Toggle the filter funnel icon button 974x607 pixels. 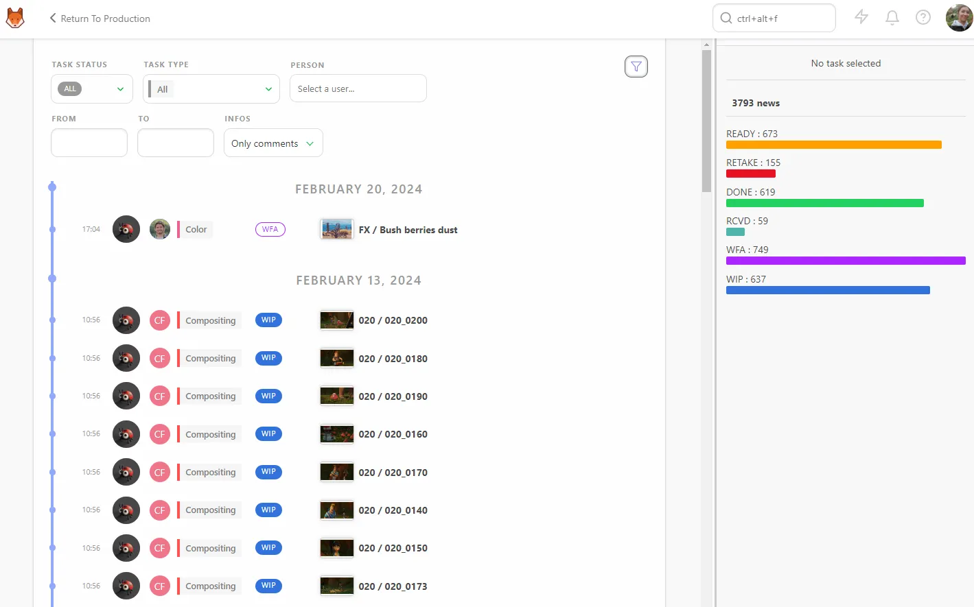tap(636, 67)
